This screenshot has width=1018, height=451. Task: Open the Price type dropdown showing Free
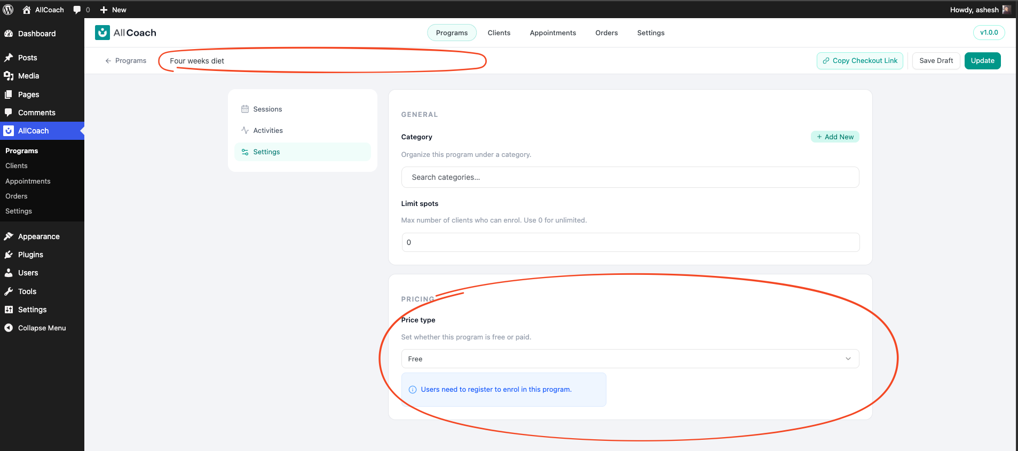630,359
